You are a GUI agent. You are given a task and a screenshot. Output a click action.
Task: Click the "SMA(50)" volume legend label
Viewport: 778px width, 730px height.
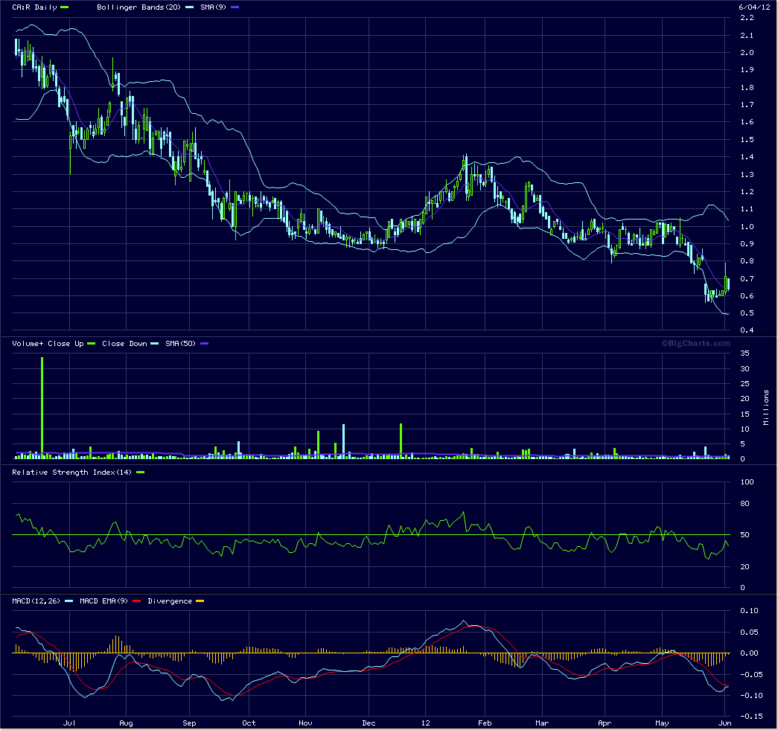click(181, 344)
